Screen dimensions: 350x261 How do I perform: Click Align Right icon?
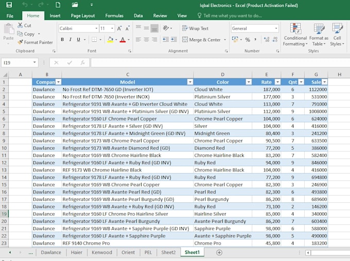[x=154, y=40]
